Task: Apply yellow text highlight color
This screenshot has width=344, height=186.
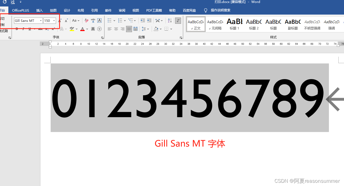Action: [72, 29]
